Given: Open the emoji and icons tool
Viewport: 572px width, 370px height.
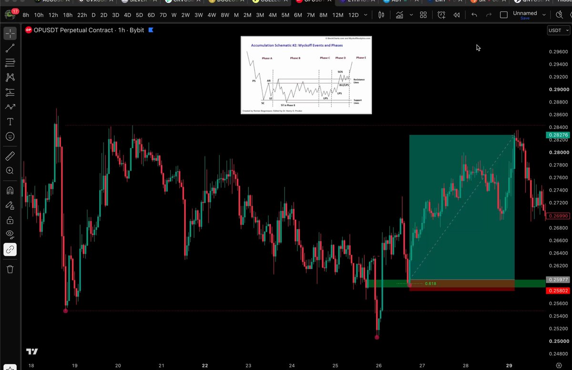Looking at the screenshot, I should coord(10,136).
